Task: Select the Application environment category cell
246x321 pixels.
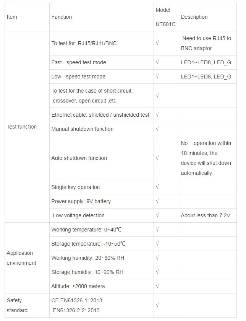Action: click(x=27, y=258)
